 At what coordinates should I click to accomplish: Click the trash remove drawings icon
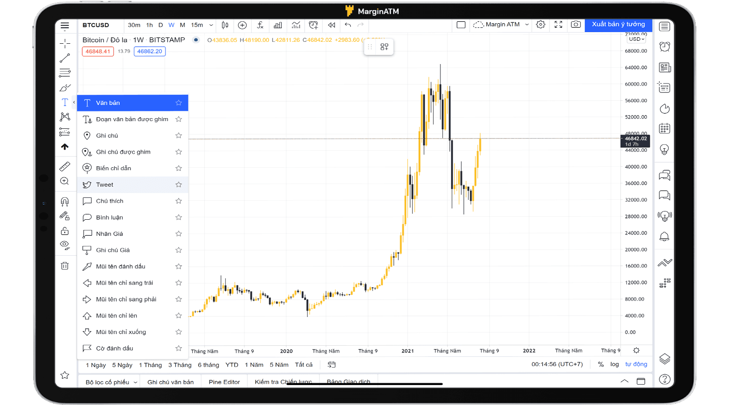(65, 266)
